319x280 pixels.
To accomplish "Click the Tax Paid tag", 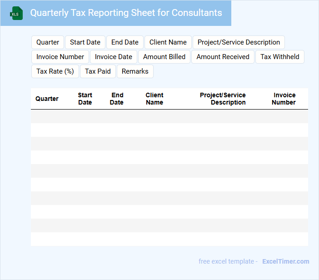I will (x=98, y=71).
